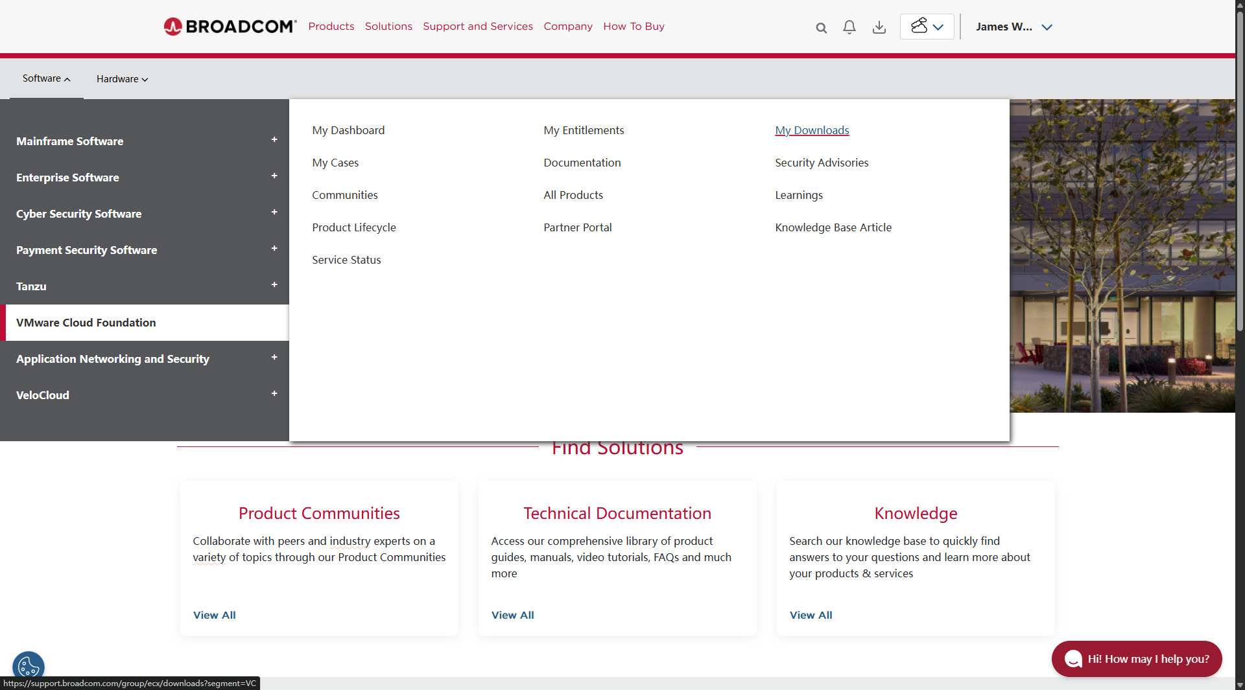
Task: Click the download tray icon in header
Action: click(x=879, y=27)
